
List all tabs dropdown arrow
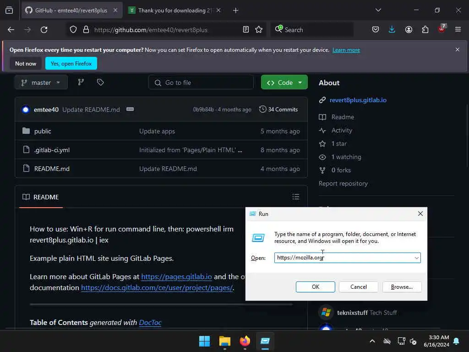tap(378, 10)
